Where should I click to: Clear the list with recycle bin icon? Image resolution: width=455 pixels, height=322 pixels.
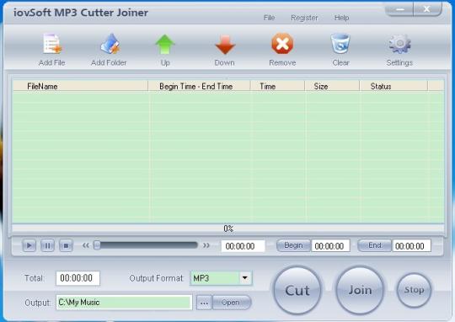coord(340,44)
